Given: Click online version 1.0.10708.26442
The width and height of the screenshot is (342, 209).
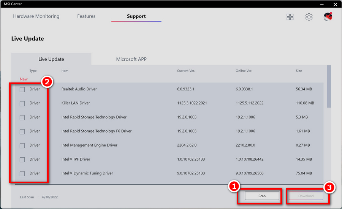Looking at the screenshot, I should pos(250,159).
